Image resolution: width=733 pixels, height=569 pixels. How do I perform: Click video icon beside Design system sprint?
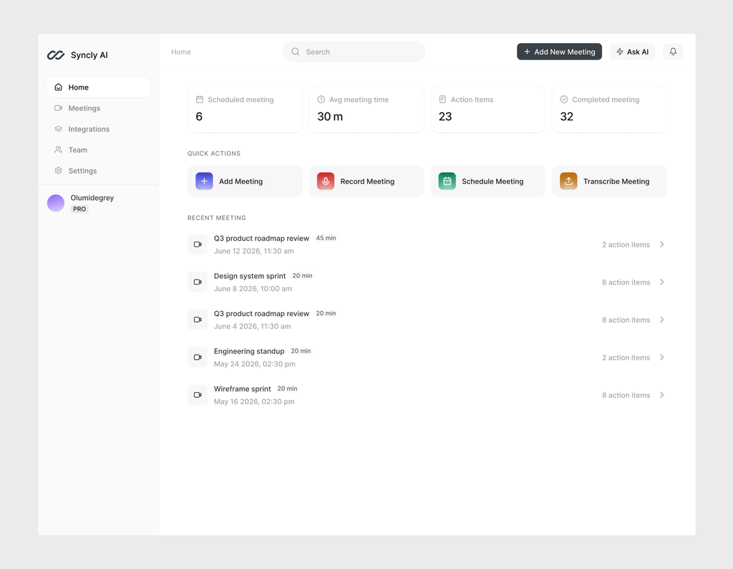(x=198, y=282)
